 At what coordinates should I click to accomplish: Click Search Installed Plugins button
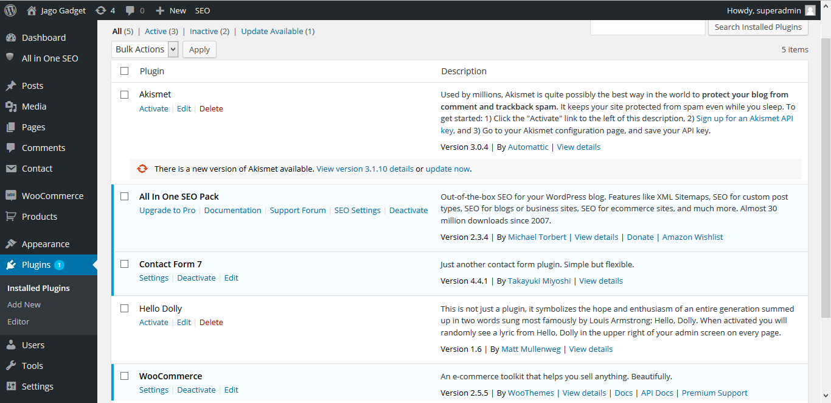(x=758, y=27)
